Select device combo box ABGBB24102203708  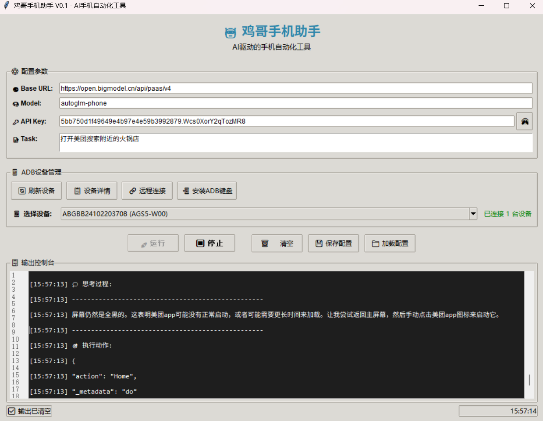point(265,214)
